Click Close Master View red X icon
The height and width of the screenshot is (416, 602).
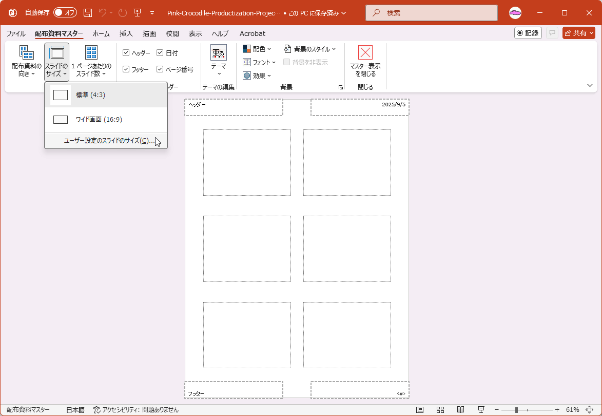coord(365,52)
